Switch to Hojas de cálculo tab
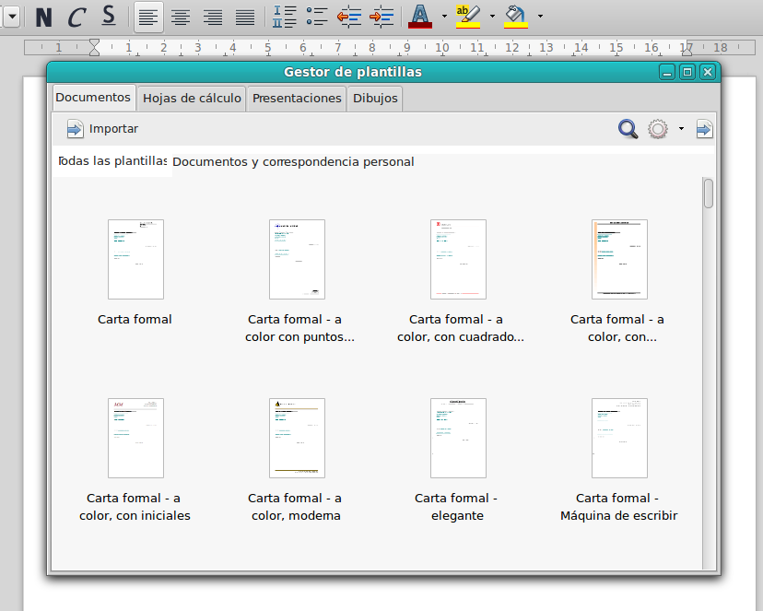Viewport: 763px width, 611px height. 192,99
